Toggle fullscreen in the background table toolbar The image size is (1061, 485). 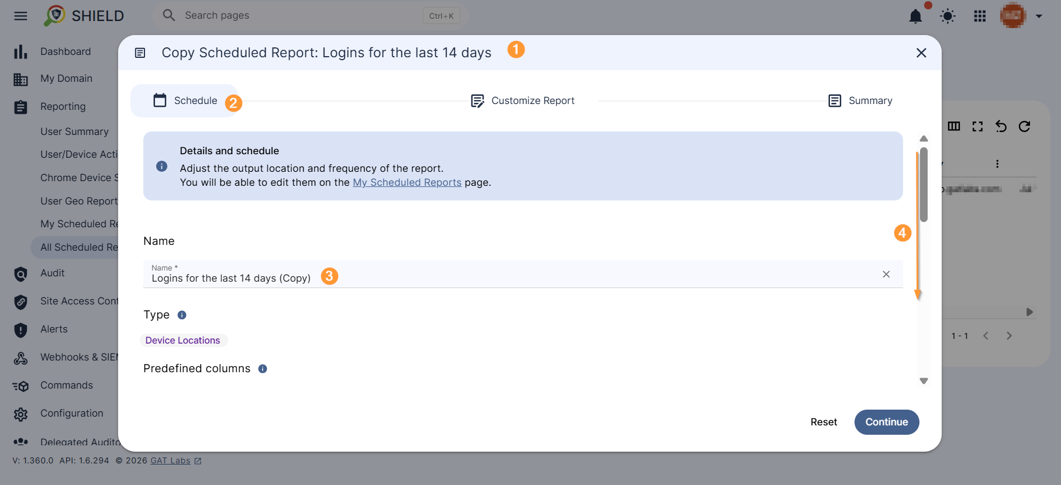(977, 126)
